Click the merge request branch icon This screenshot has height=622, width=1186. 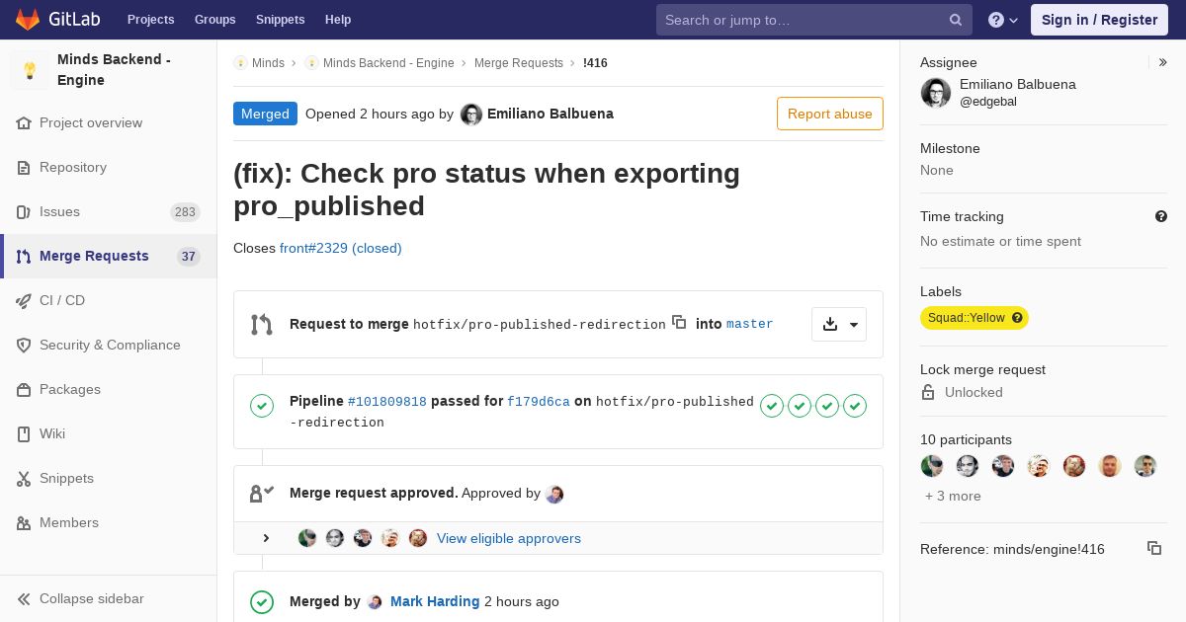pyautogui.click(x=262, y=324)
